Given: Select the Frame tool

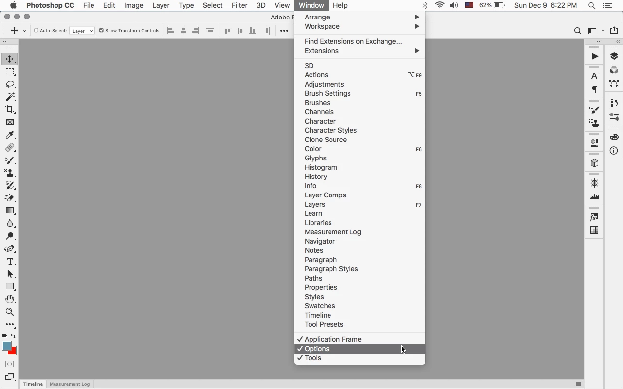Looking at the screenshot, I should pos(10,122).
